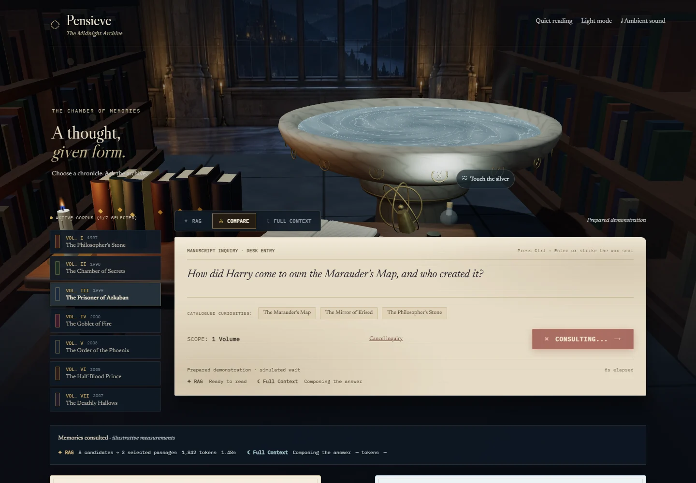The image size is (696, 483).
Task: Select Vol. II The Chamber of Secrets
Action: tap(105, 268)
